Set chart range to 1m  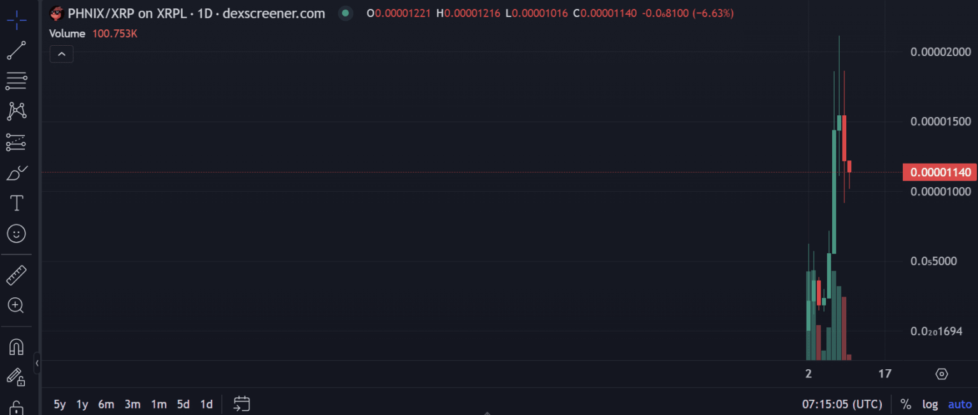coord(159,404)
